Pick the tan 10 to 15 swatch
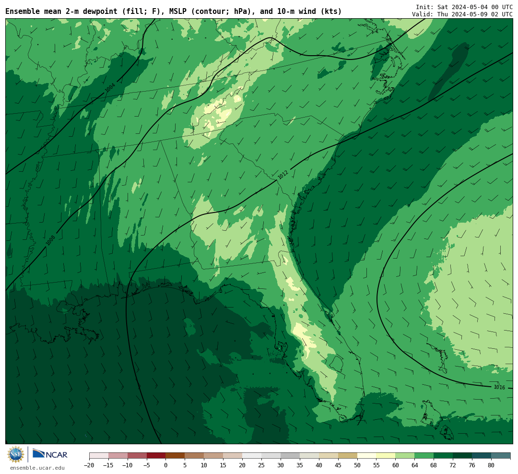The height and width of the screenshot is (474, 518). point(213,456)
